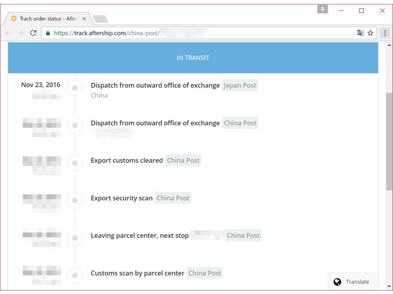Screen dimensions: 393x294
Task: Close the Track order status tab
Action: click(84, 19)
